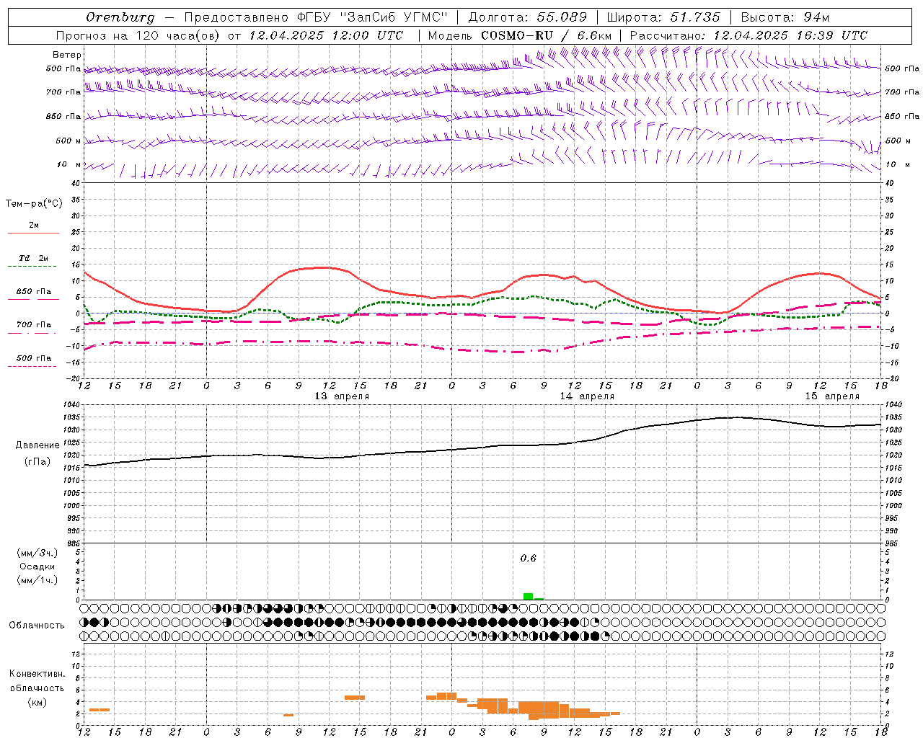This screenshot has height=738, width=923.
Task: Click the "Тем-ра(°C)" temperature label
Action: click(34, 204)
